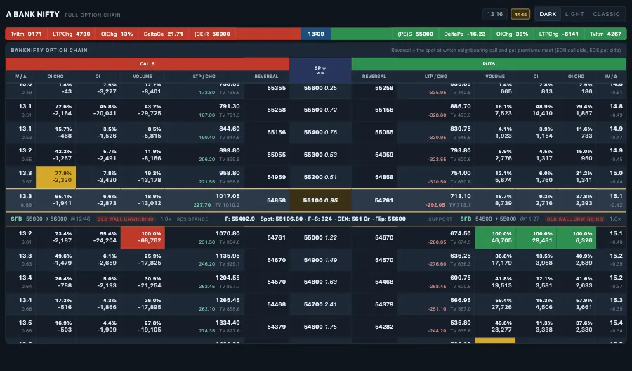Click the DeltaCe 21.71 stat

click(163, 34)
